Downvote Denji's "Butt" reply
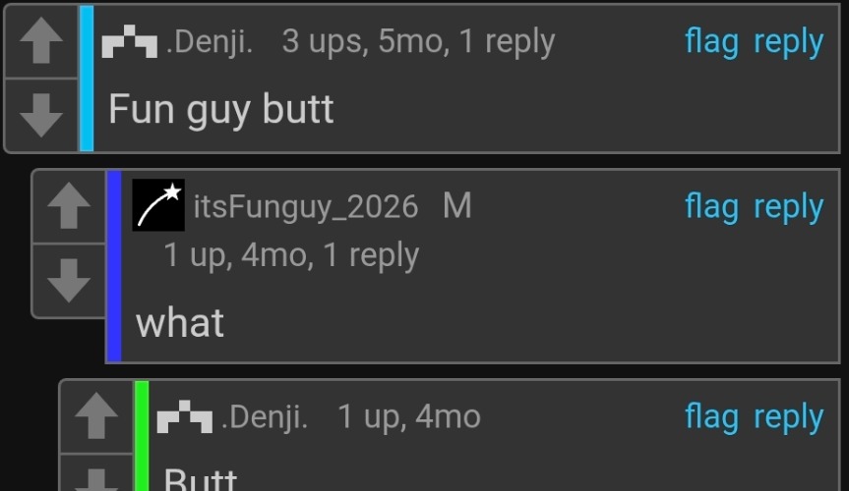Screen dimensions: 849x491 point(96,473)
